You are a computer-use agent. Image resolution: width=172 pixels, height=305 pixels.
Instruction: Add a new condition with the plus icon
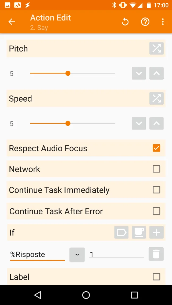156,232
